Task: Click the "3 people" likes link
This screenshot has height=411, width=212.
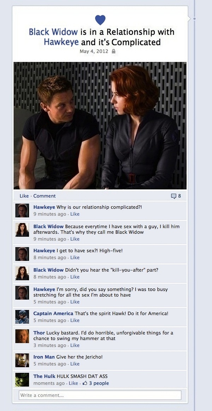Action: pos(99,383)
